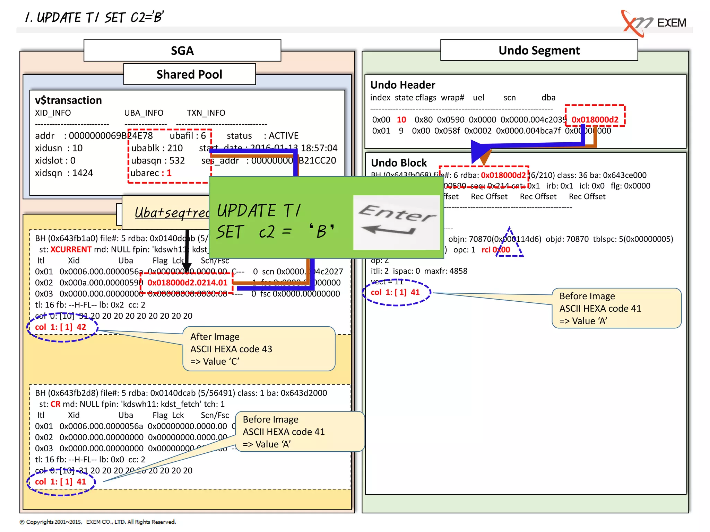
Task: Select the Shared Pool label box
Action: (x=189, y=74)
